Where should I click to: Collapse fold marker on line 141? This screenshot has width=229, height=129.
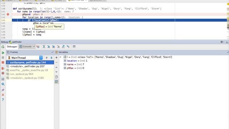click(x=12, y=11)
